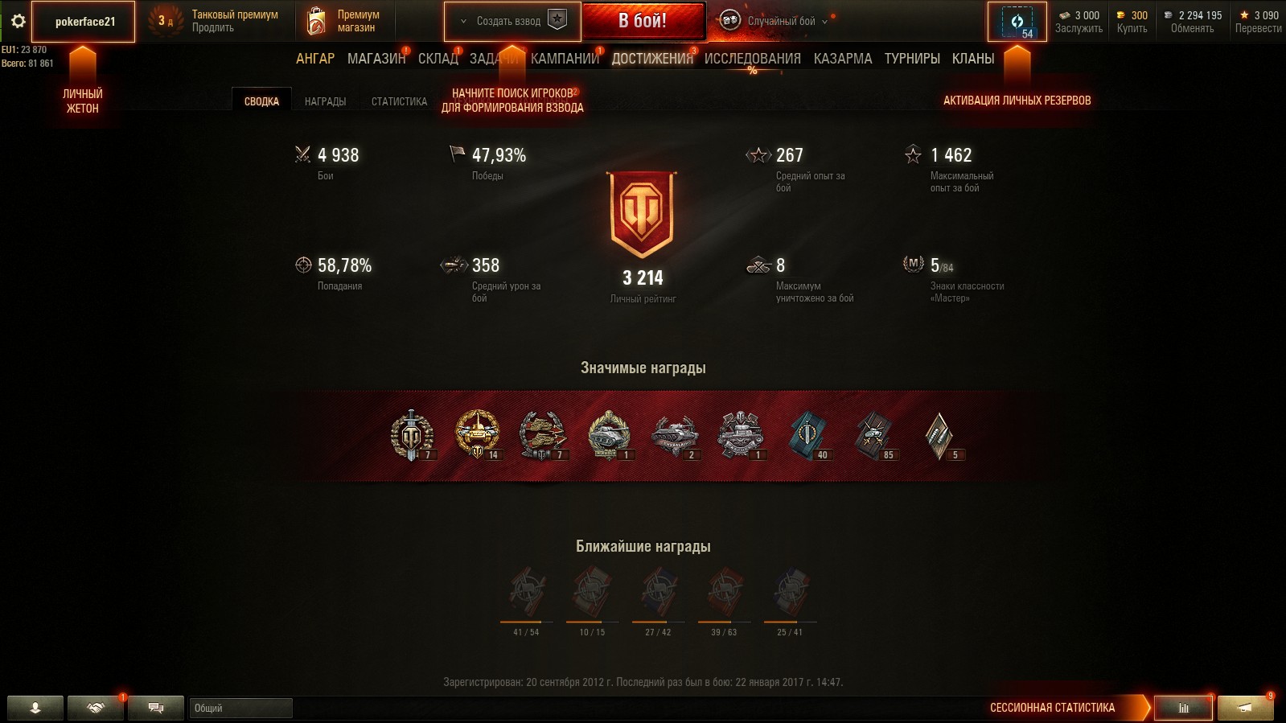
Task: Switch to the Награды tab
Action: 325,101
